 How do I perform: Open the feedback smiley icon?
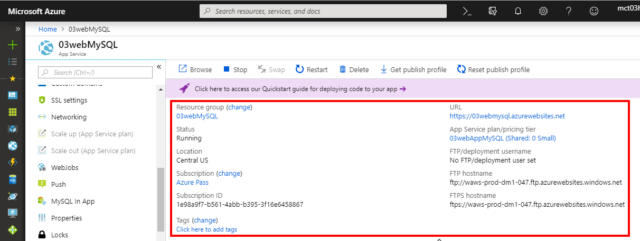click(594, 11)
